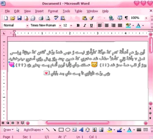This screenshot has height=139, width=153.
Task: Expand the 100% zoom dropdown
Action: pyautogui.click(x=146, y=18)
